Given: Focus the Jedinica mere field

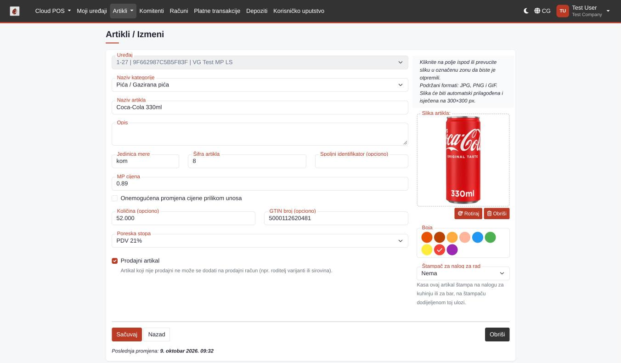Looking at the screenshot, I should point(145,161).
